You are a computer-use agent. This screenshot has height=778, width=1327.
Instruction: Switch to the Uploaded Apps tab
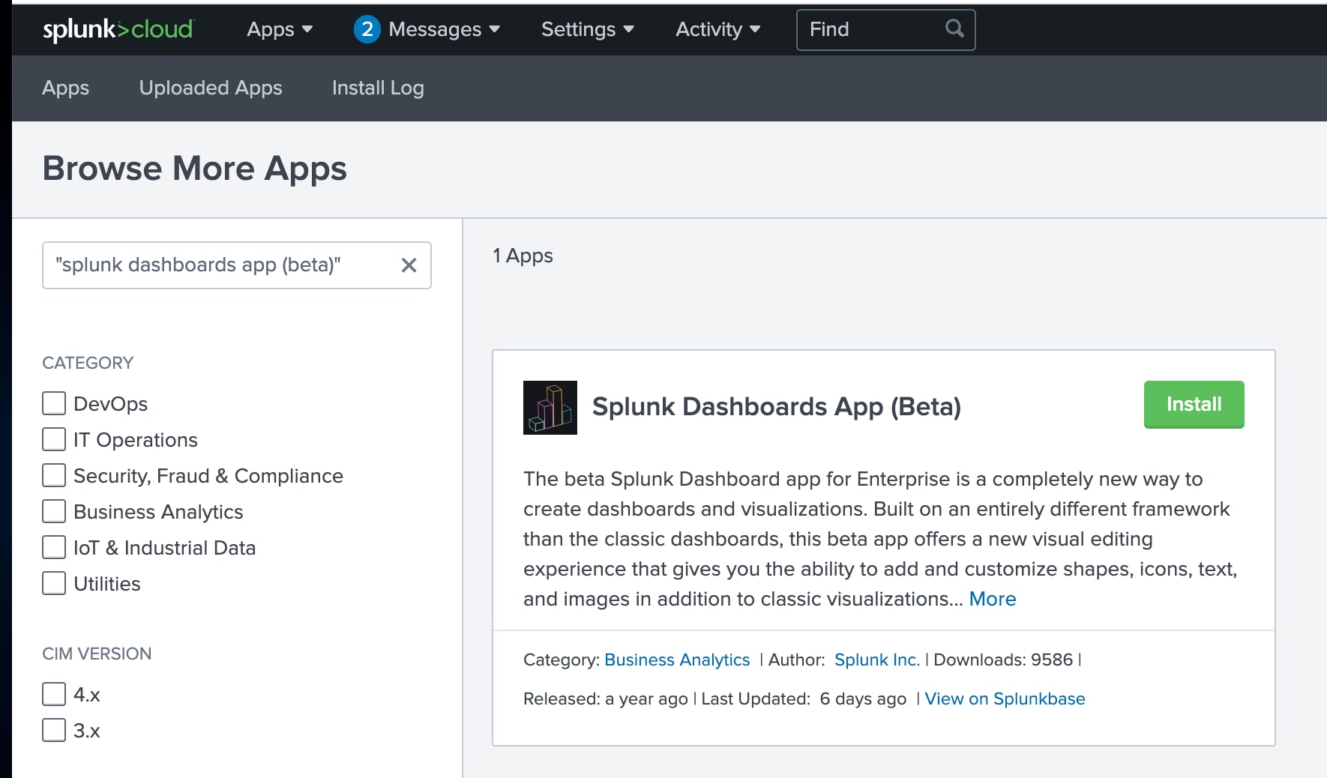(x=211, y=88)
